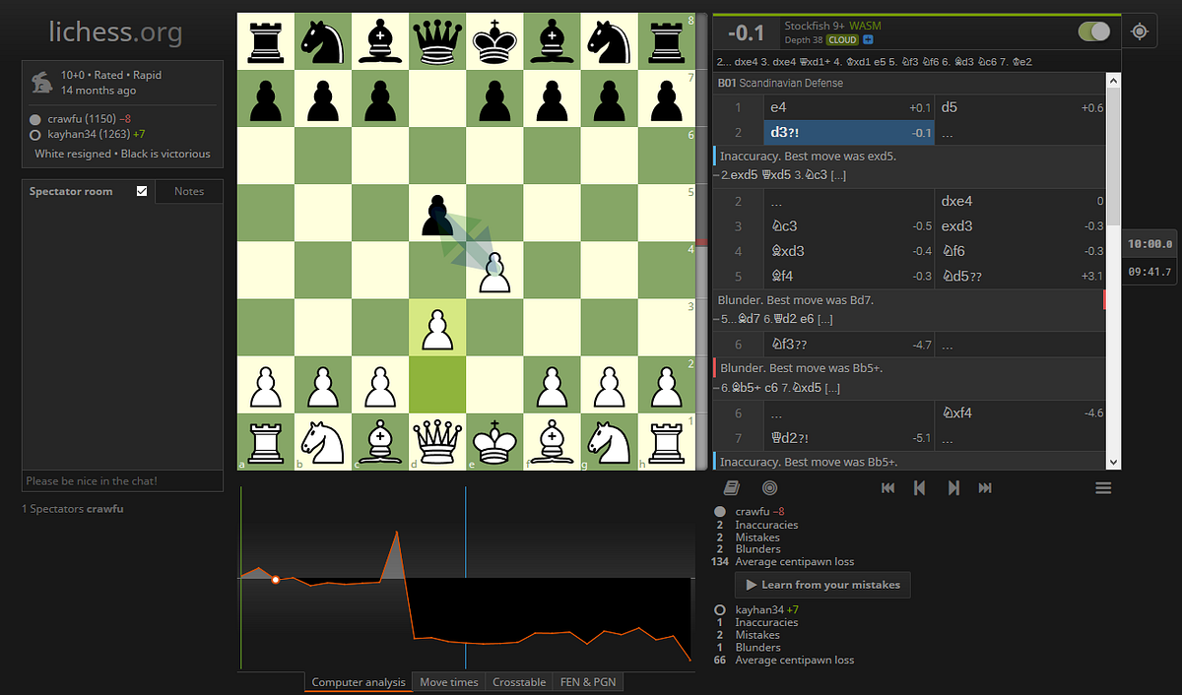Open the Computer analysis tab

(359, 682)
